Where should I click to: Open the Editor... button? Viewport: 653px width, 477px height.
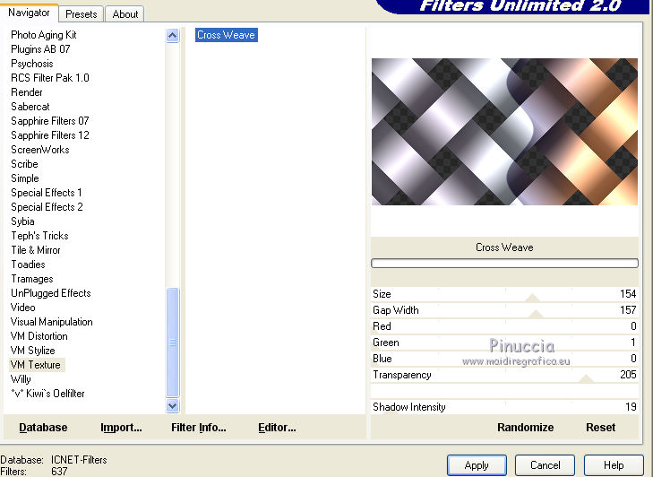tap(277, 428)
